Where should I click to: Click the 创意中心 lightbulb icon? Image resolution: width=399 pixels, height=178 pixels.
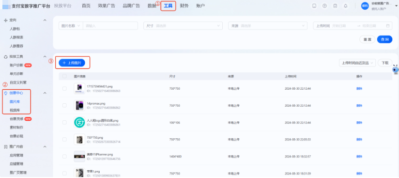point(6,93)
